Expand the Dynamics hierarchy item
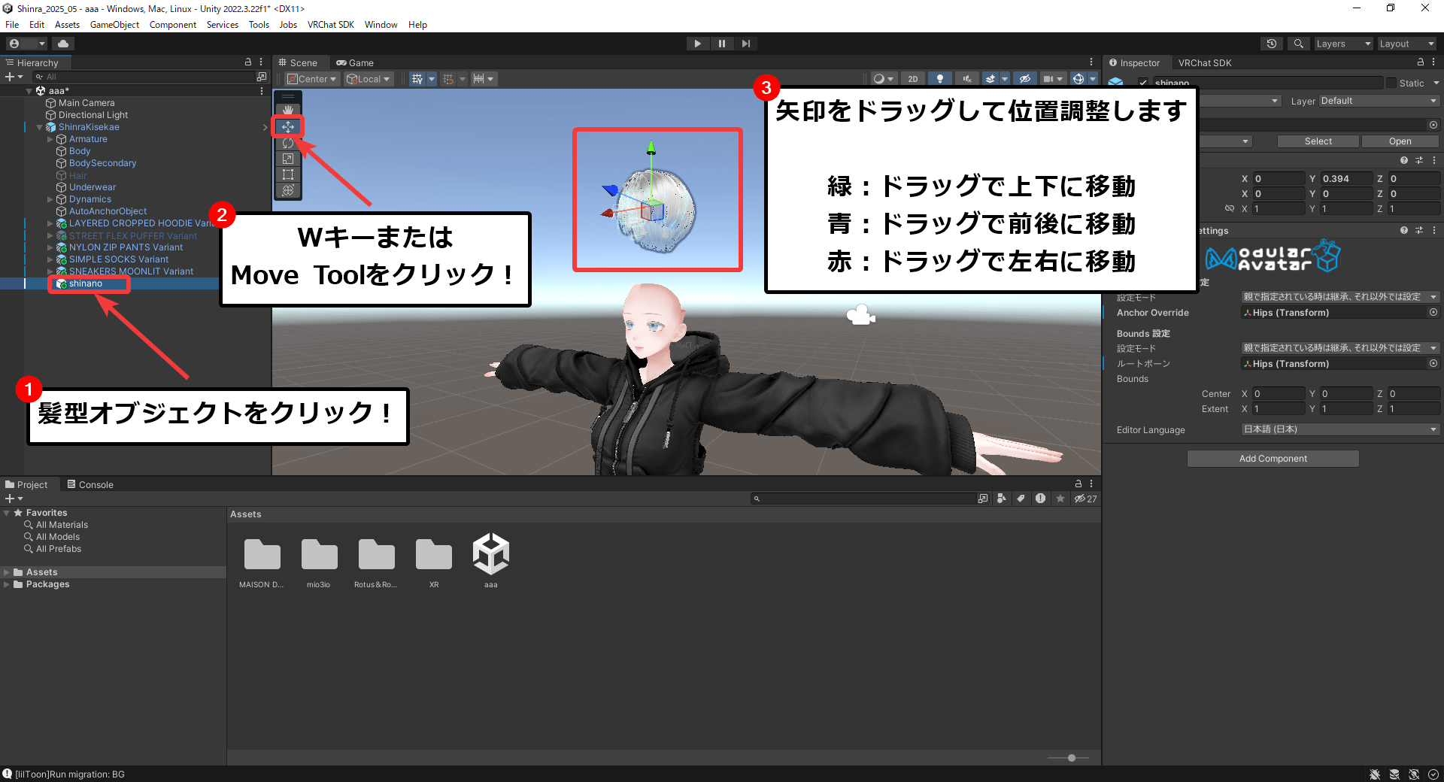This screenshot has height=782, width=1444. tap(50, 199)
